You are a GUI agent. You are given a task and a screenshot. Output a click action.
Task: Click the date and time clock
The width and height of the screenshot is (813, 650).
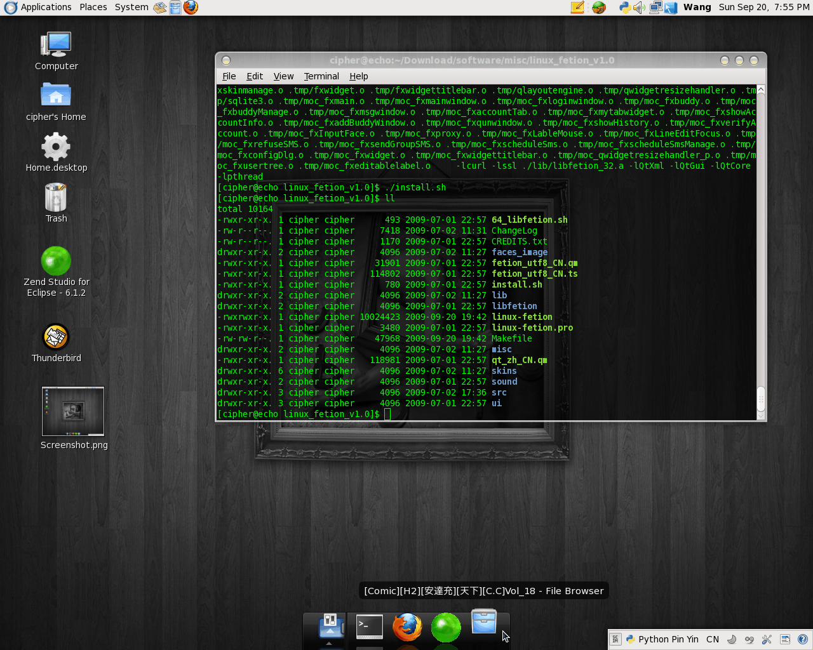764,7
